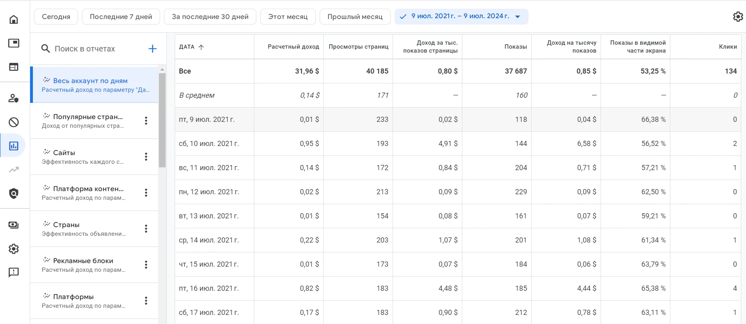This screenshot has height=324, width=746.
Task: Click total page views value 40 185
Action: [377, 71]
